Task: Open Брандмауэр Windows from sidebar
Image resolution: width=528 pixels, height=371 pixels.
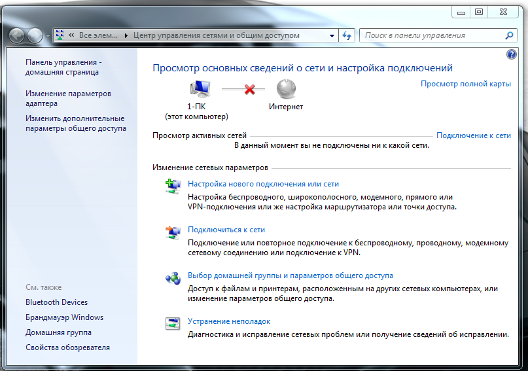Action: point(64,317)
